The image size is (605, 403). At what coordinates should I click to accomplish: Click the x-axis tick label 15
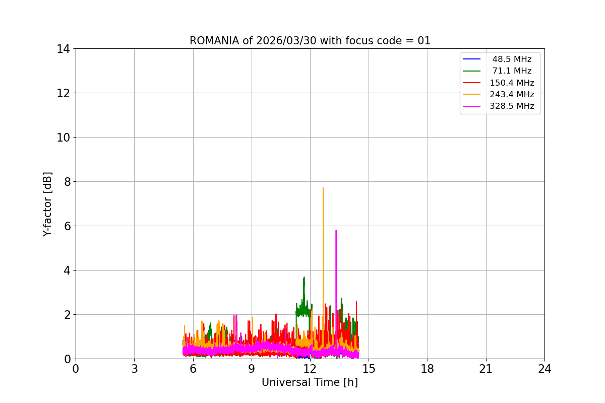[369, 369]
